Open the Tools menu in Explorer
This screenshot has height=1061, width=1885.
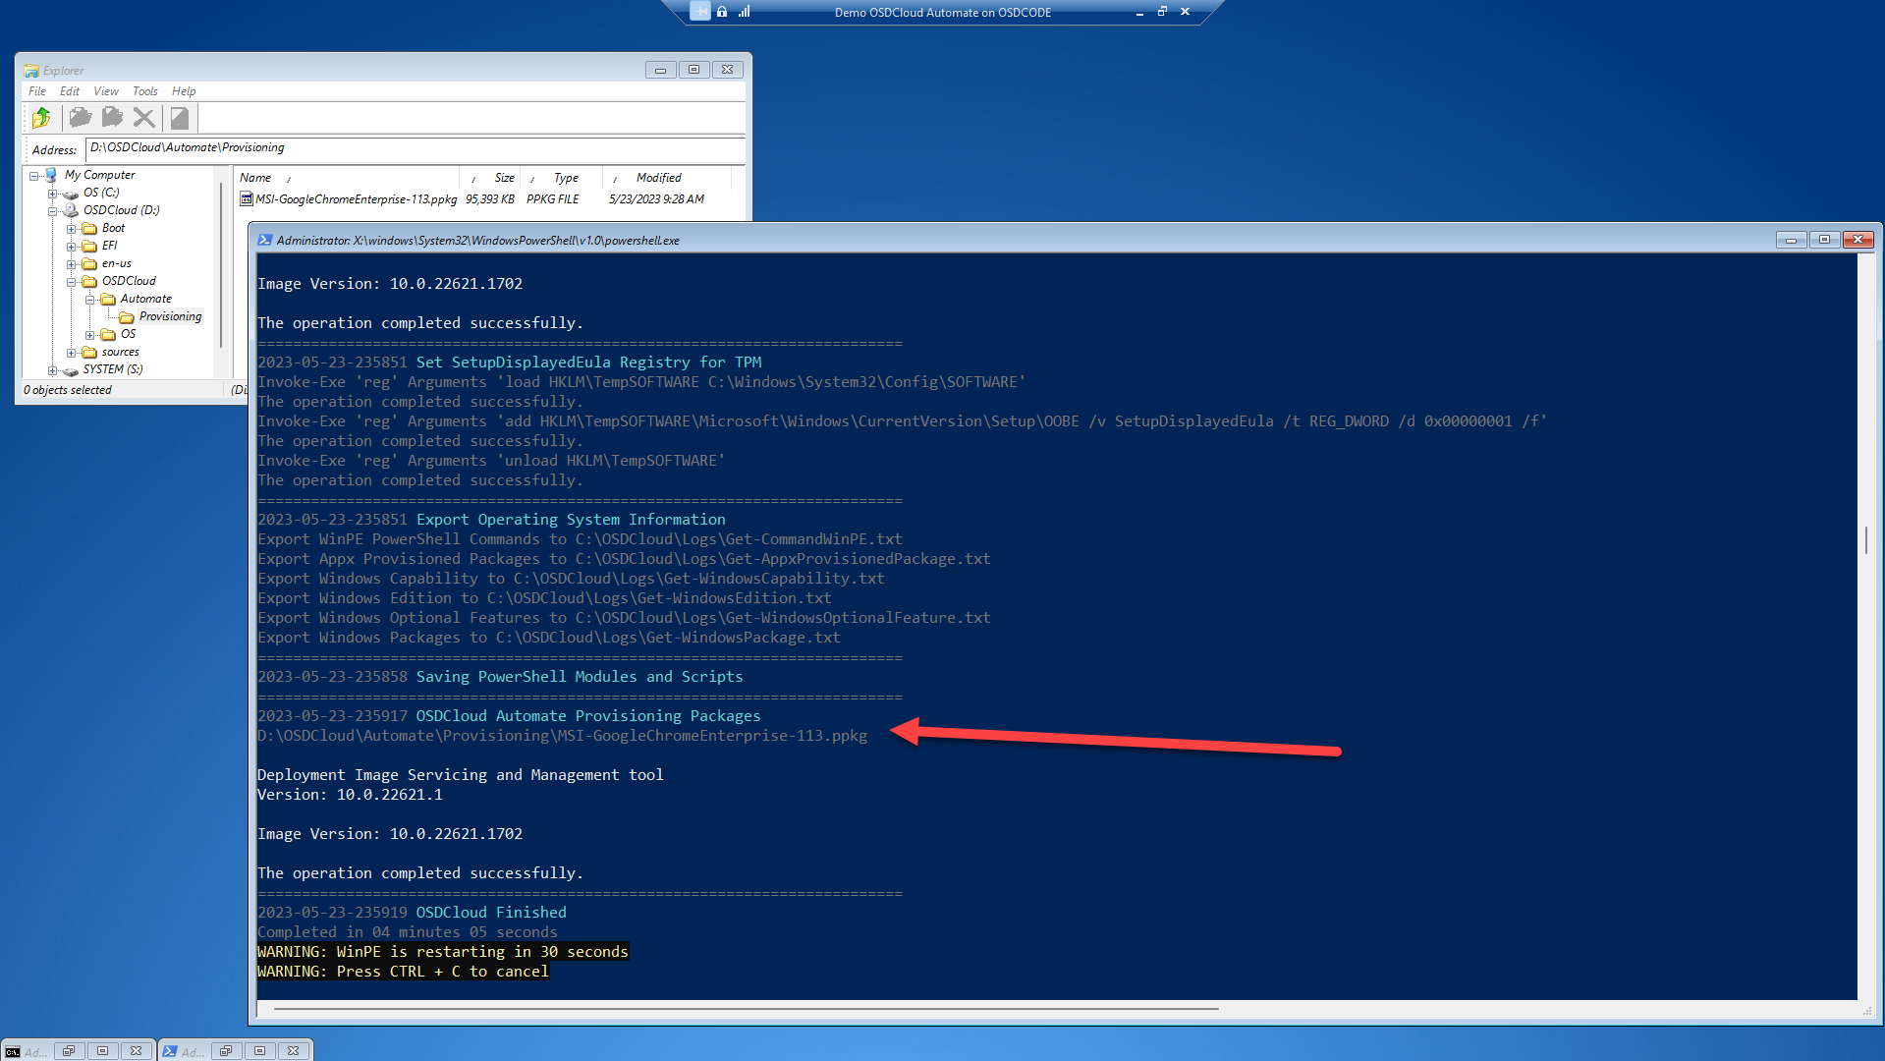(144, 91)
